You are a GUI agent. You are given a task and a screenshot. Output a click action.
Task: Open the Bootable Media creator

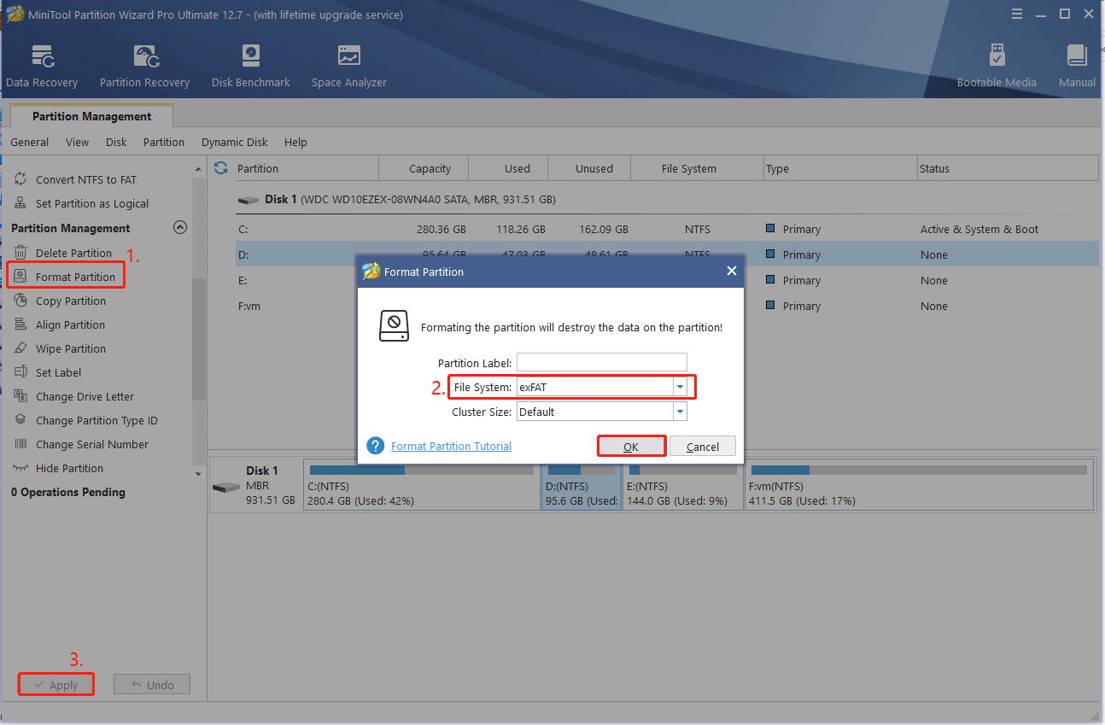(x=997, y=64)
